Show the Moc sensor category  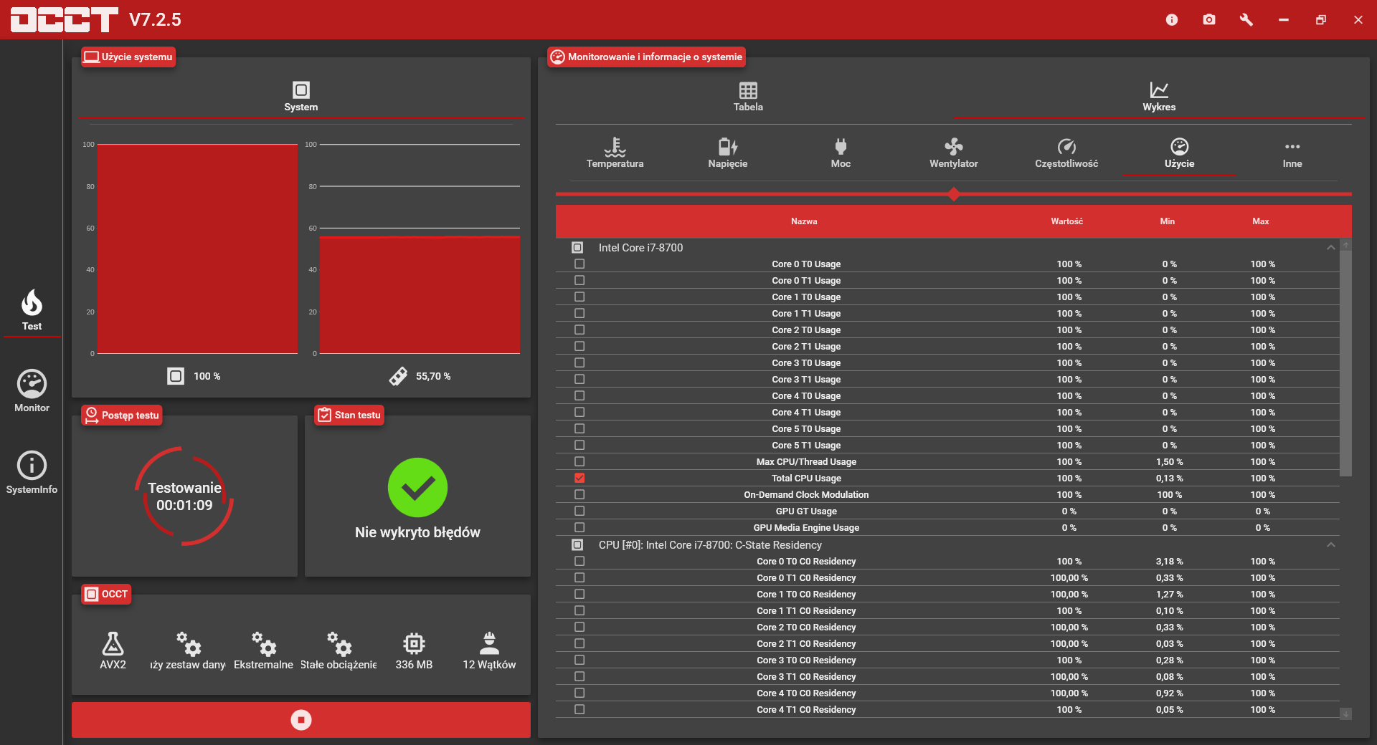841,153
